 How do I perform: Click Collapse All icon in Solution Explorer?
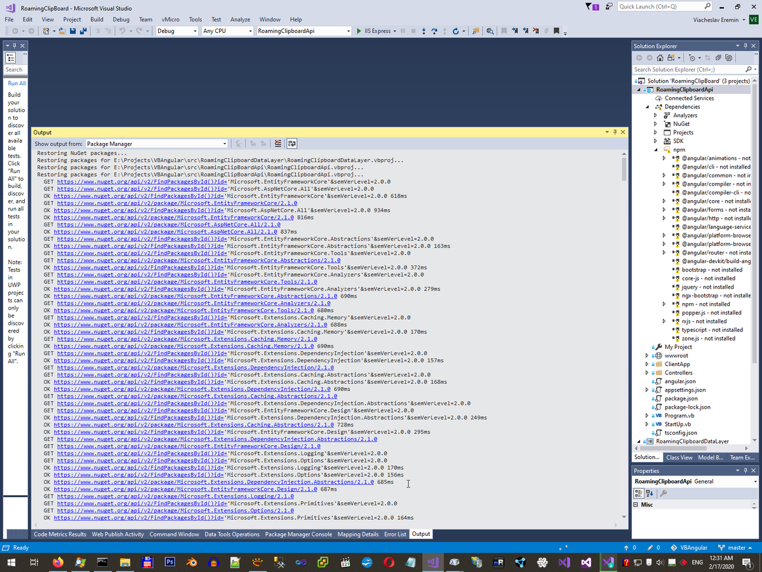718,58
